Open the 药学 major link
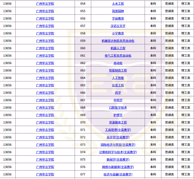Screen dimensions: 194x179 tap(118, 93)
